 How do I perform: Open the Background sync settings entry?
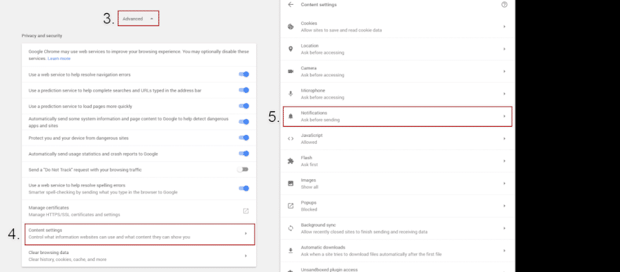397,228
